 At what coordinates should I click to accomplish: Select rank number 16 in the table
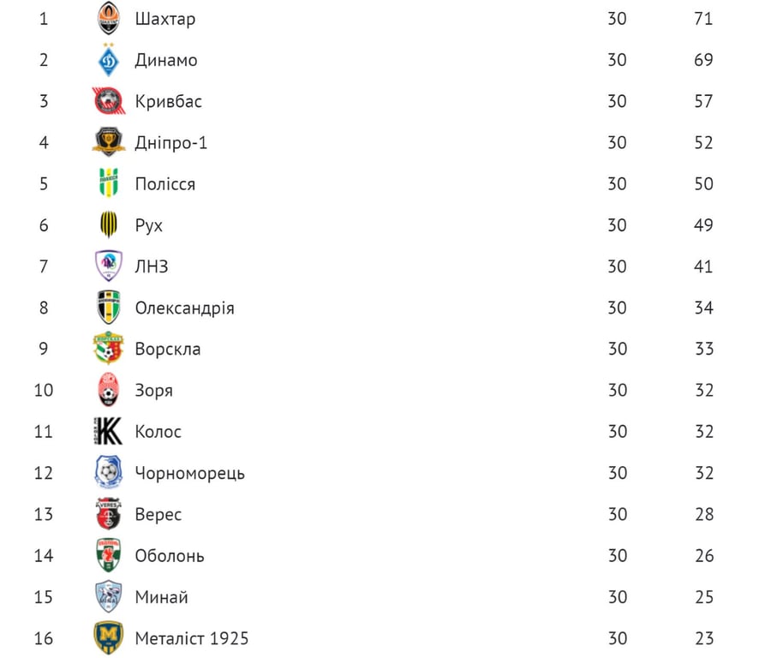click(44, 638)
